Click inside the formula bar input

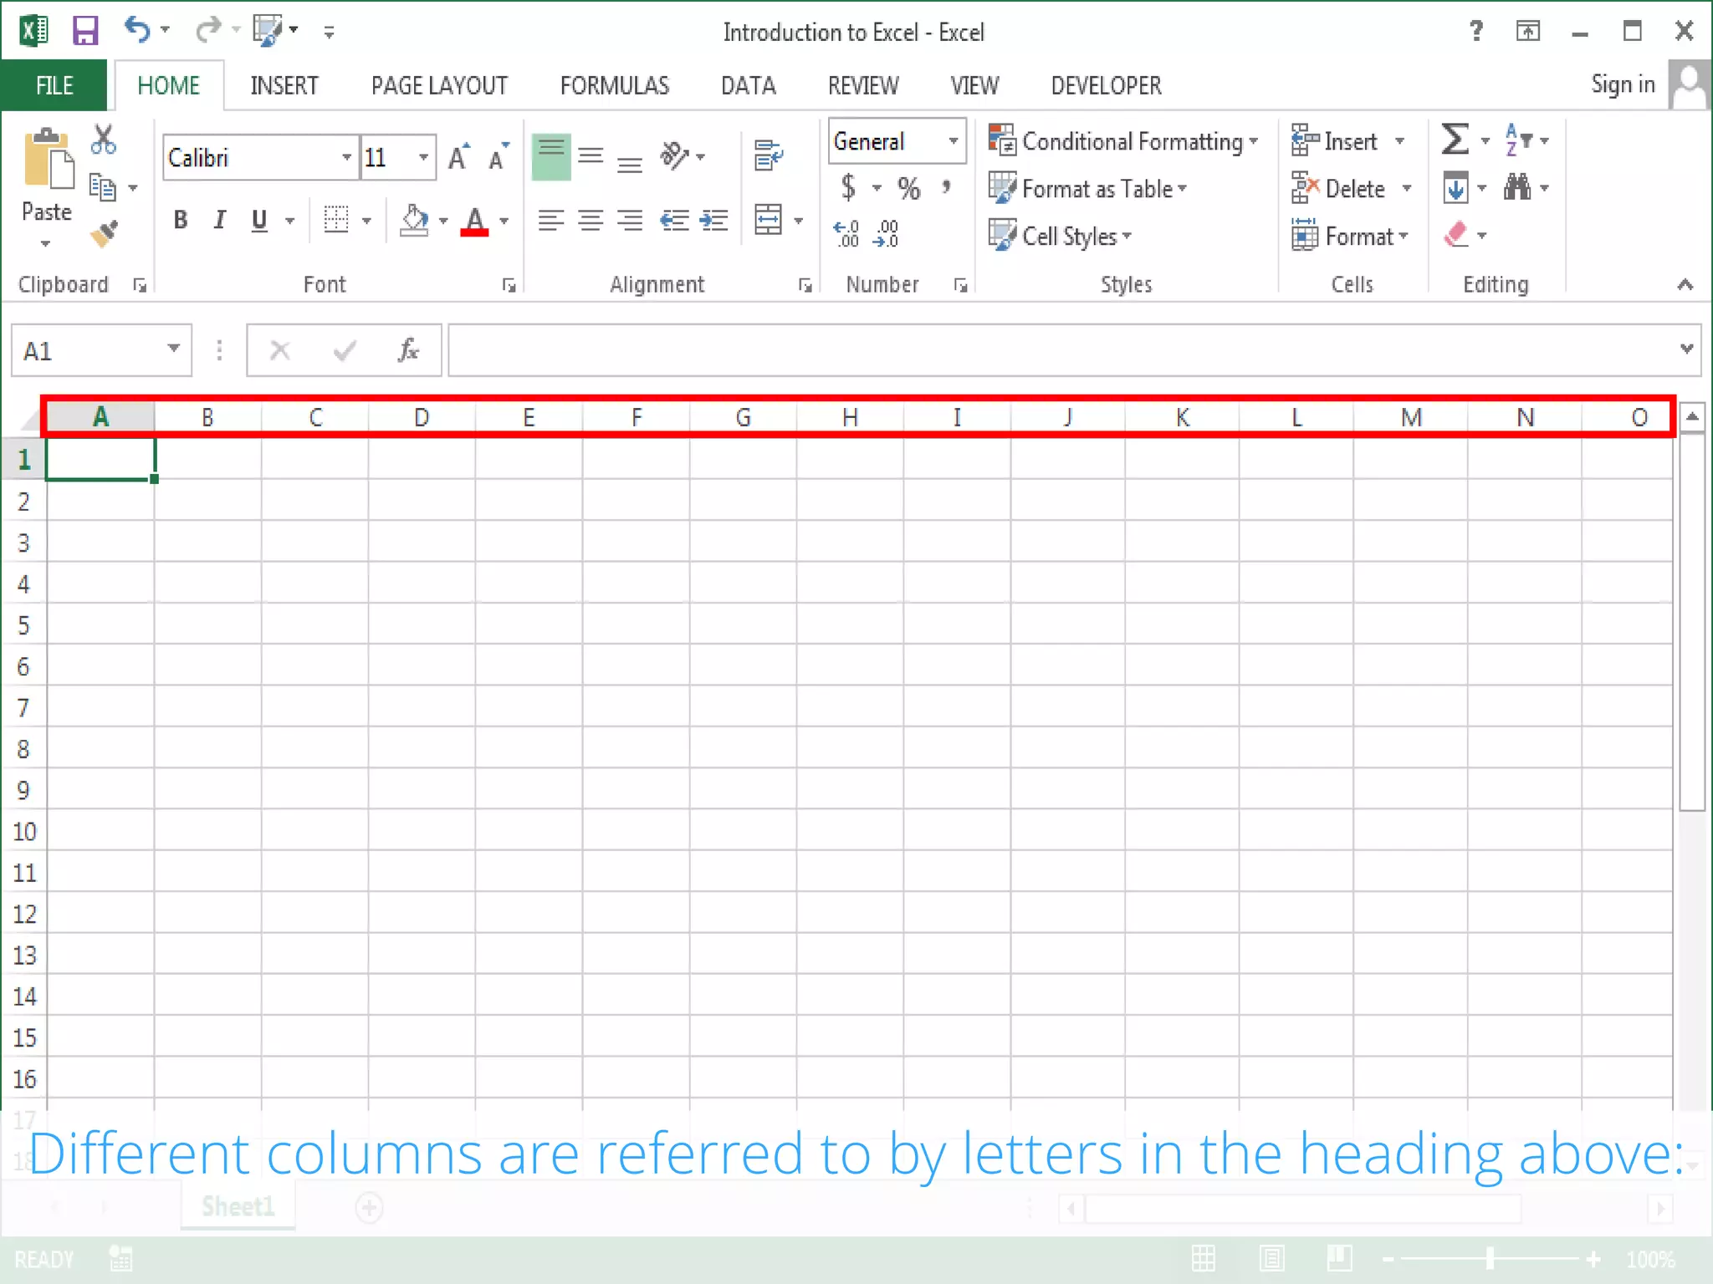[x=1062, y=349]
